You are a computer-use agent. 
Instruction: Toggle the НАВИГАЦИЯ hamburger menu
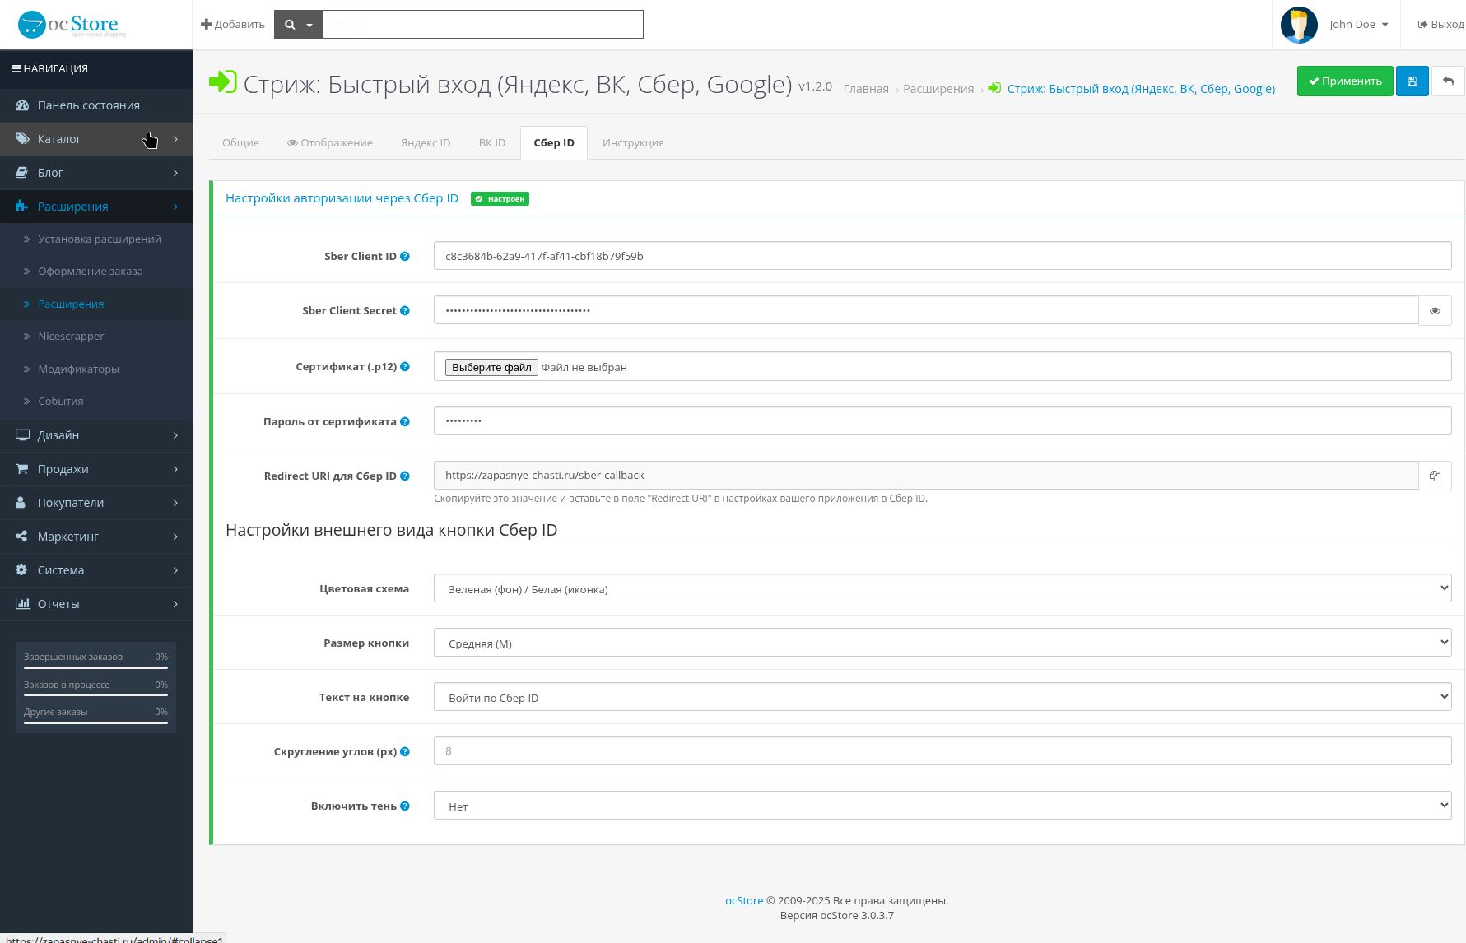point(49,68)
